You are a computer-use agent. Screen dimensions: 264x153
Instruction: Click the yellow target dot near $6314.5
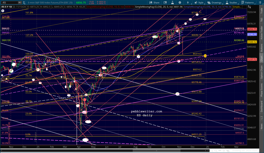click(x=205, y=56)
